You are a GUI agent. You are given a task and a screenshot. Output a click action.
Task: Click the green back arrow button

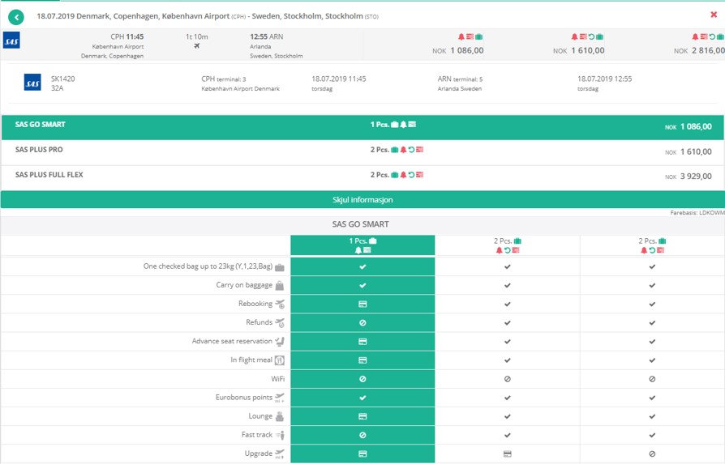point(16,18)
